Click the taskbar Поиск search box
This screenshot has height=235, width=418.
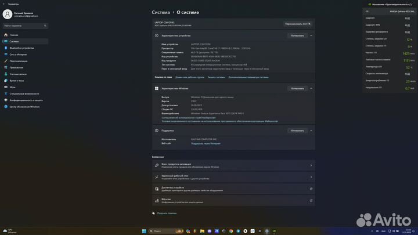pos(166,231)
